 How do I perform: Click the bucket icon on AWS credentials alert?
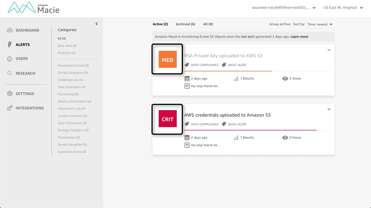click(187, 145)
